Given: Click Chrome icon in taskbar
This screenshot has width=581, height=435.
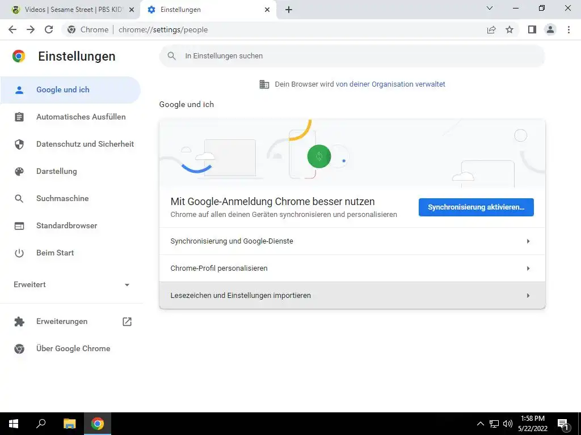Looking at the screenshot, I should 98,424.
